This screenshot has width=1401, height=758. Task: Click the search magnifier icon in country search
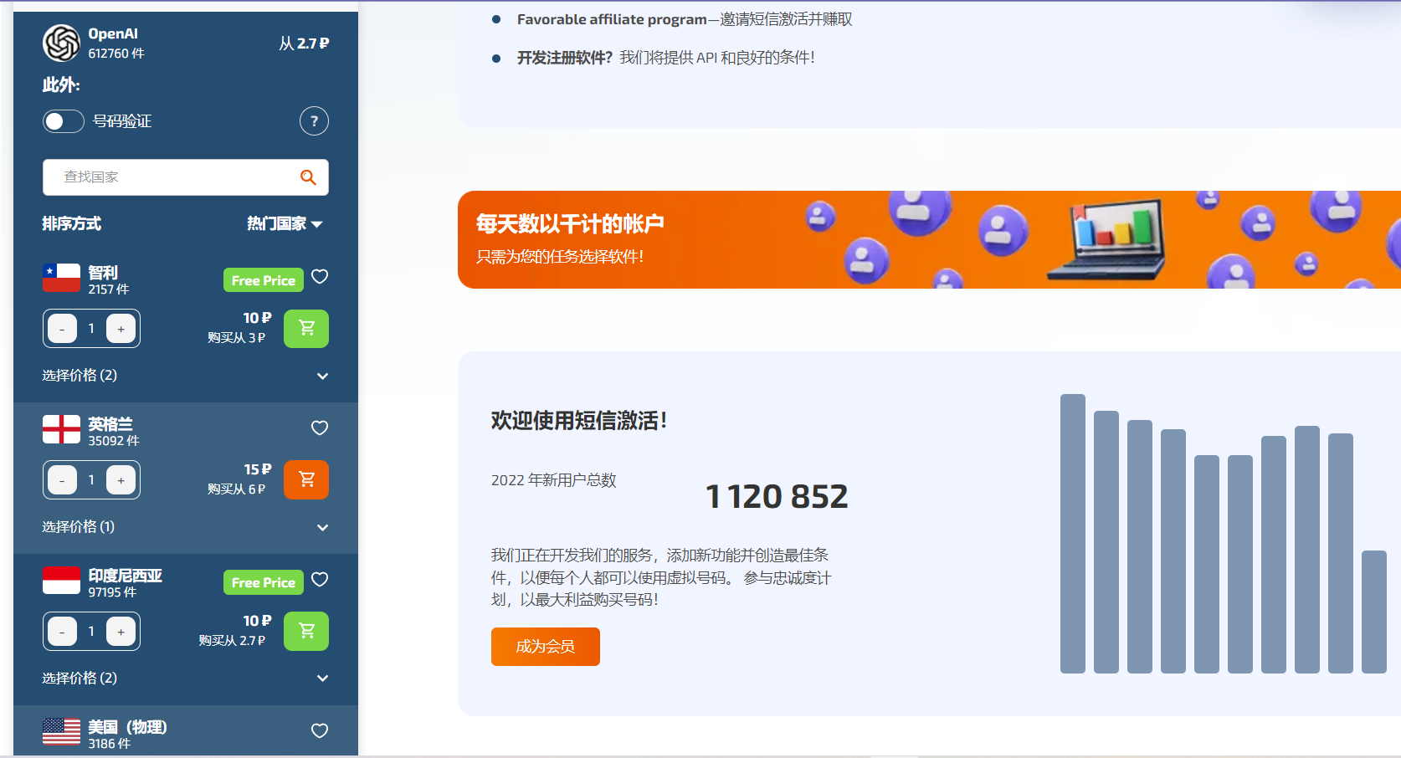point(308,177)
